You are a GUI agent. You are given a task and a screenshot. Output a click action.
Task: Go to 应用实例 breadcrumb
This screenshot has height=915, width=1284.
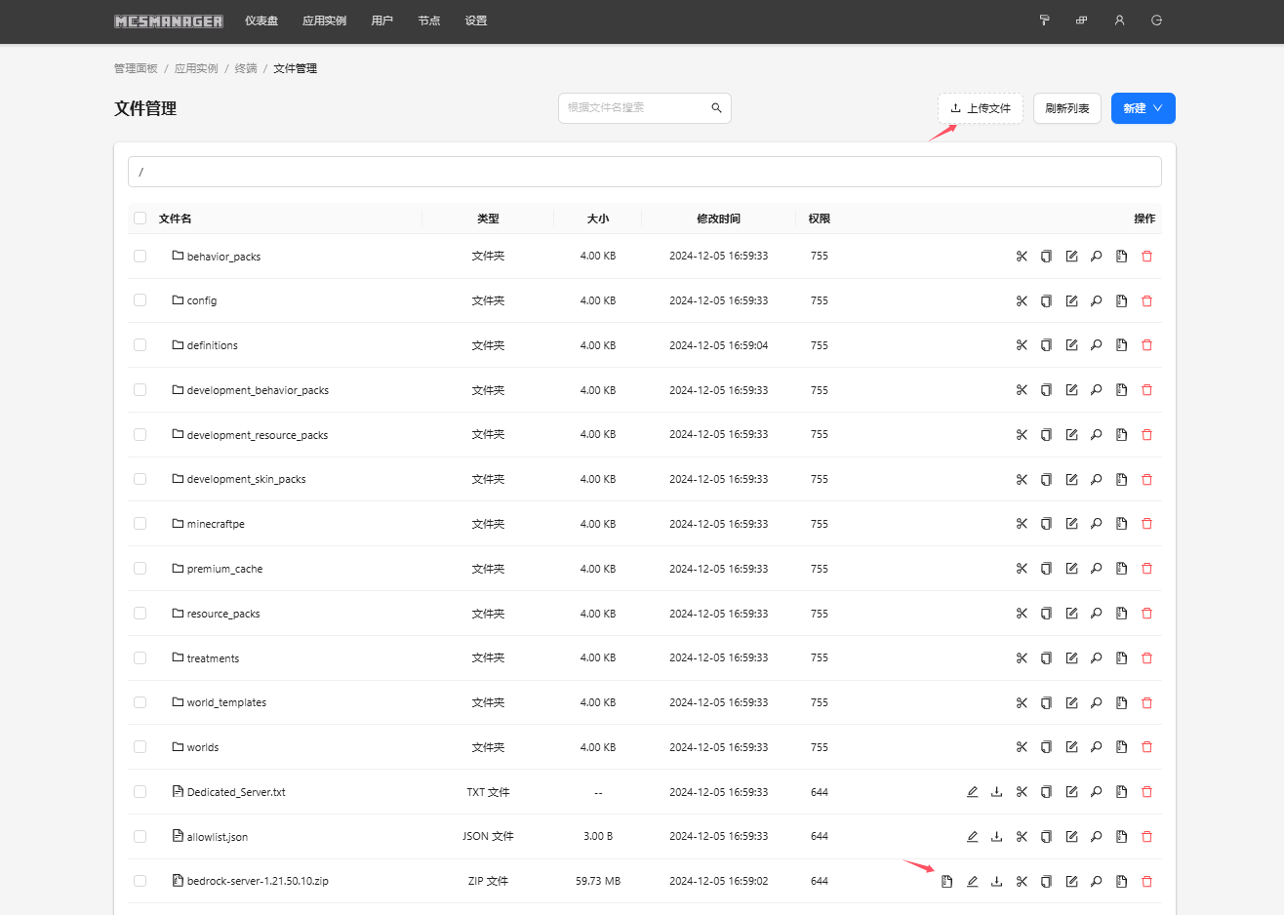[x=196, y=68]
